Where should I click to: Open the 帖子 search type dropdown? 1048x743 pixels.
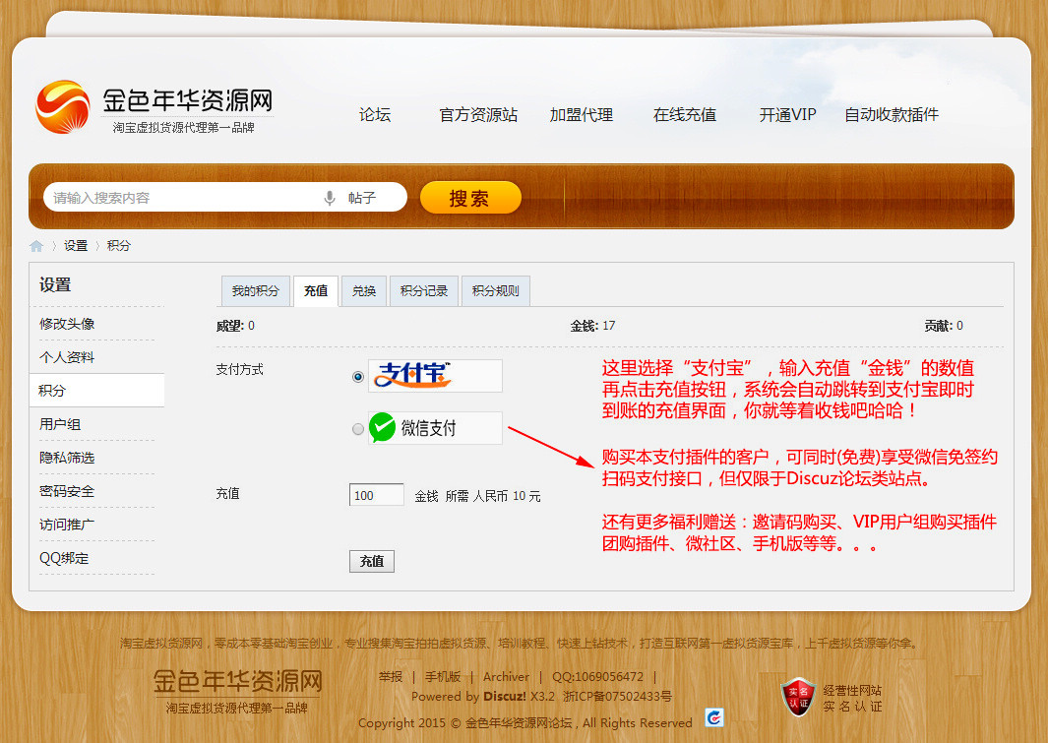click(x=361, y=198)
